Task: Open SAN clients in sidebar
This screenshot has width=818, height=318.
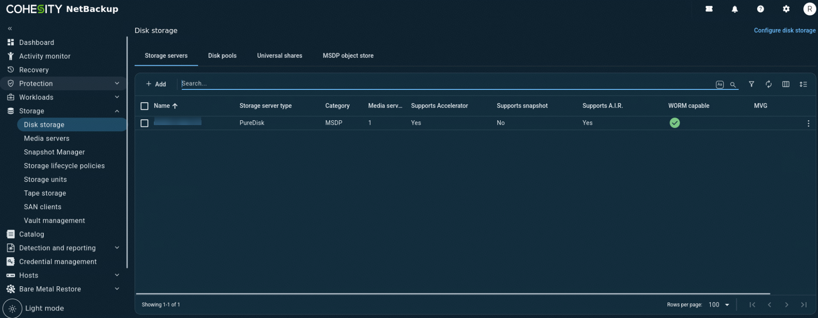Action: pos(43,207)
